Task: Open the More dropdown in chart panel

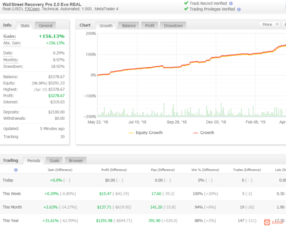Action: [269, 24]
